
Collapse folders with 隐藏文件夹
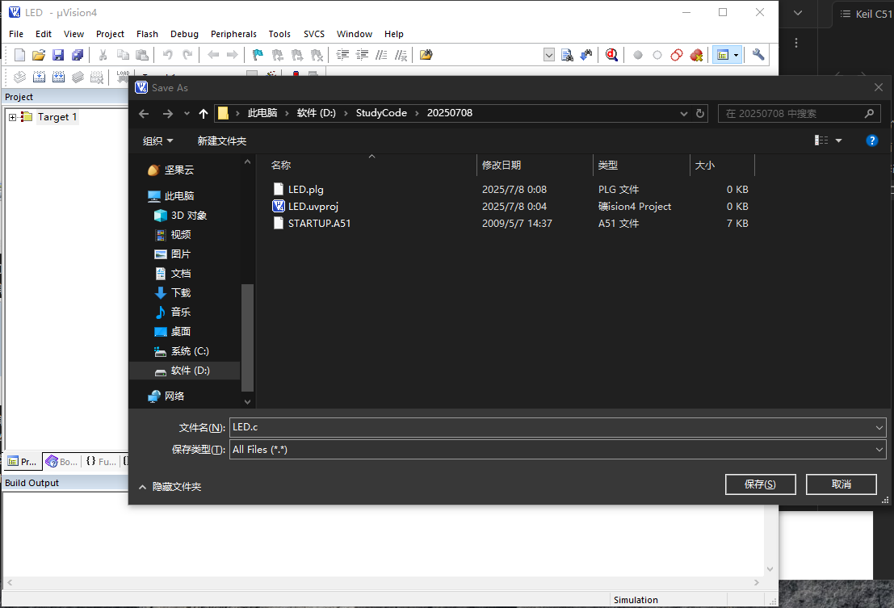click(170, 487)
